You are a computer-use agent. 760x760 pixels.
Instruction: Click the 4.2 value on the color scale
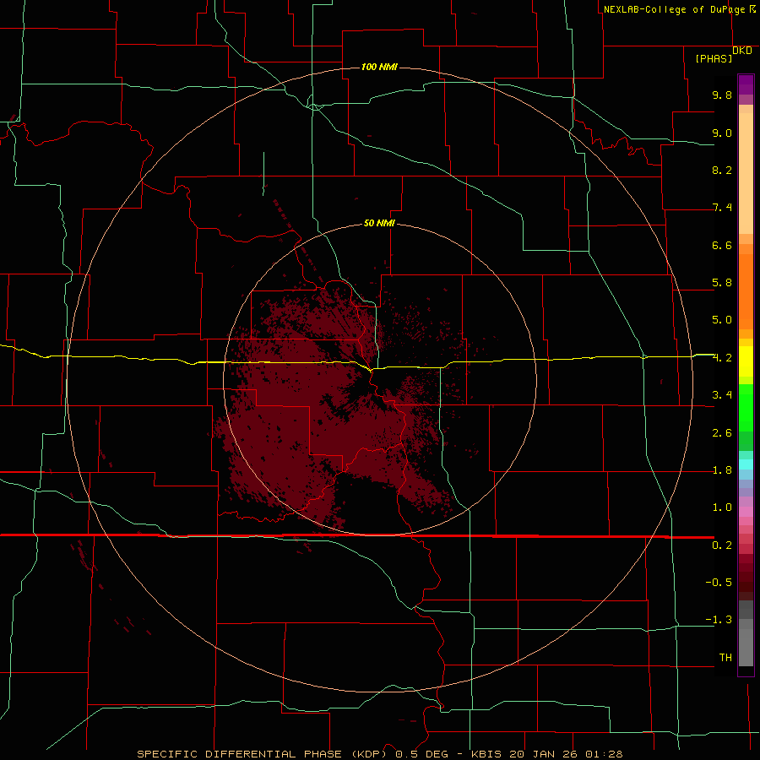pos(722,358)
